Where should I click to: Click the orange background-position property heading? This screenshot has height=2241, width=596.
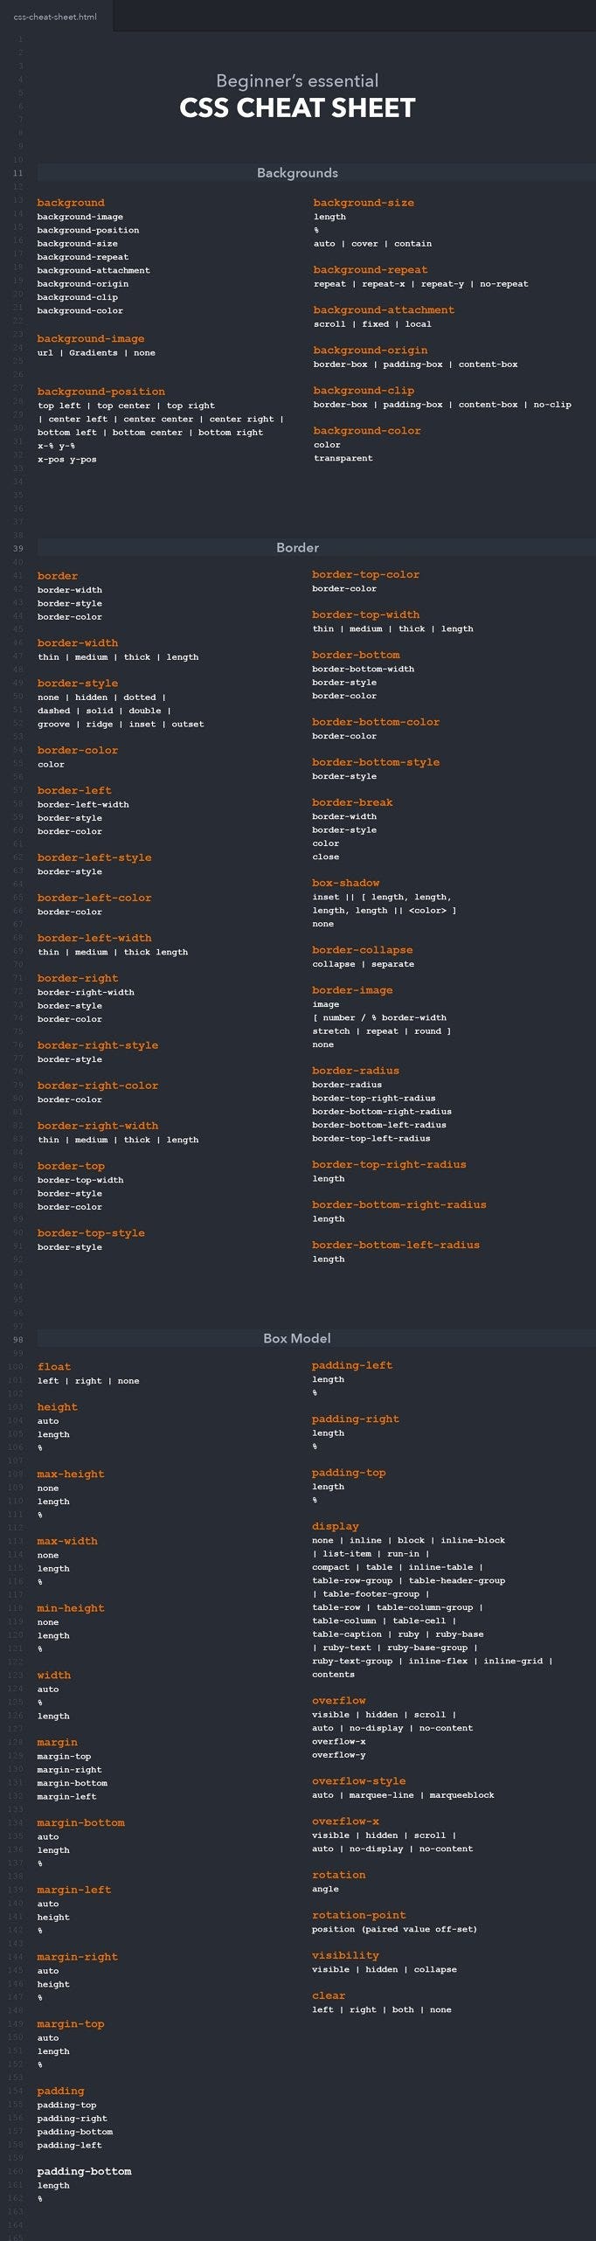[x=100, y=392]
